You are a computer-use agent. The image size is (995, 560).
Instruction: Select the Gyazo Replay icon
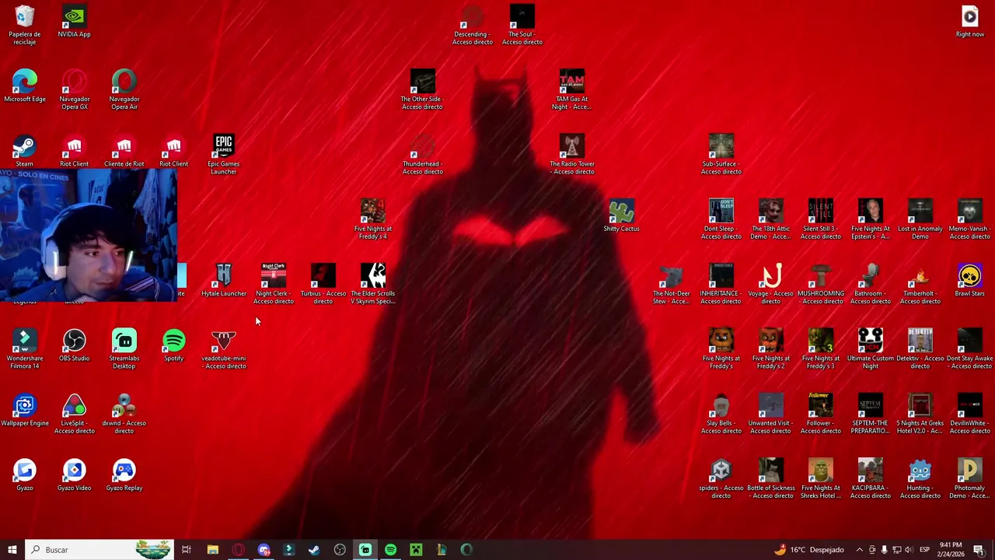[x=124, y=475]
